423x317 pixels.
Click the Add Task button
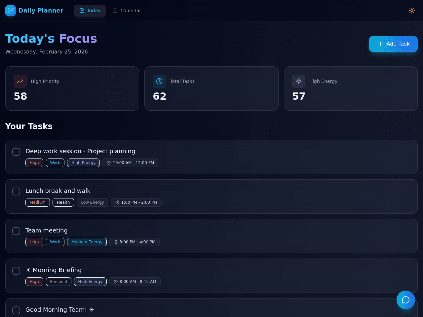393,44
